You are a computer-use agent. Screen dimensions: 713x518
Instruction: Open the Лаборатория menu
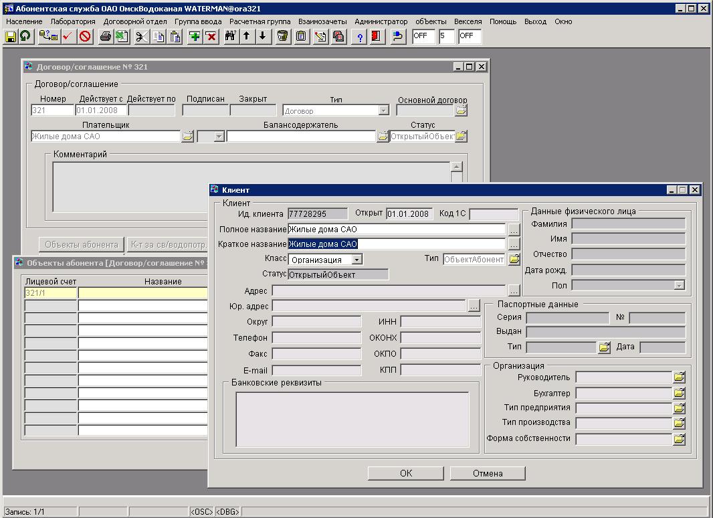pos(73,21)
